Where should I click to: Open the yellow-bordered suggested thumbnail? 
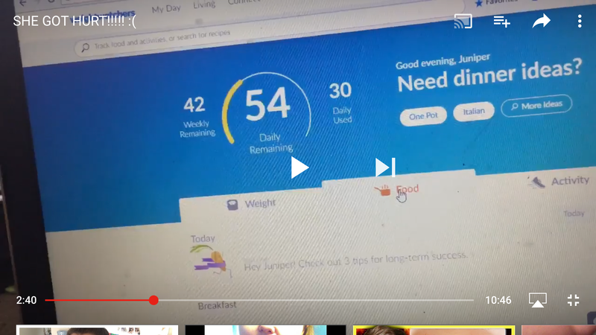[434, 330]
